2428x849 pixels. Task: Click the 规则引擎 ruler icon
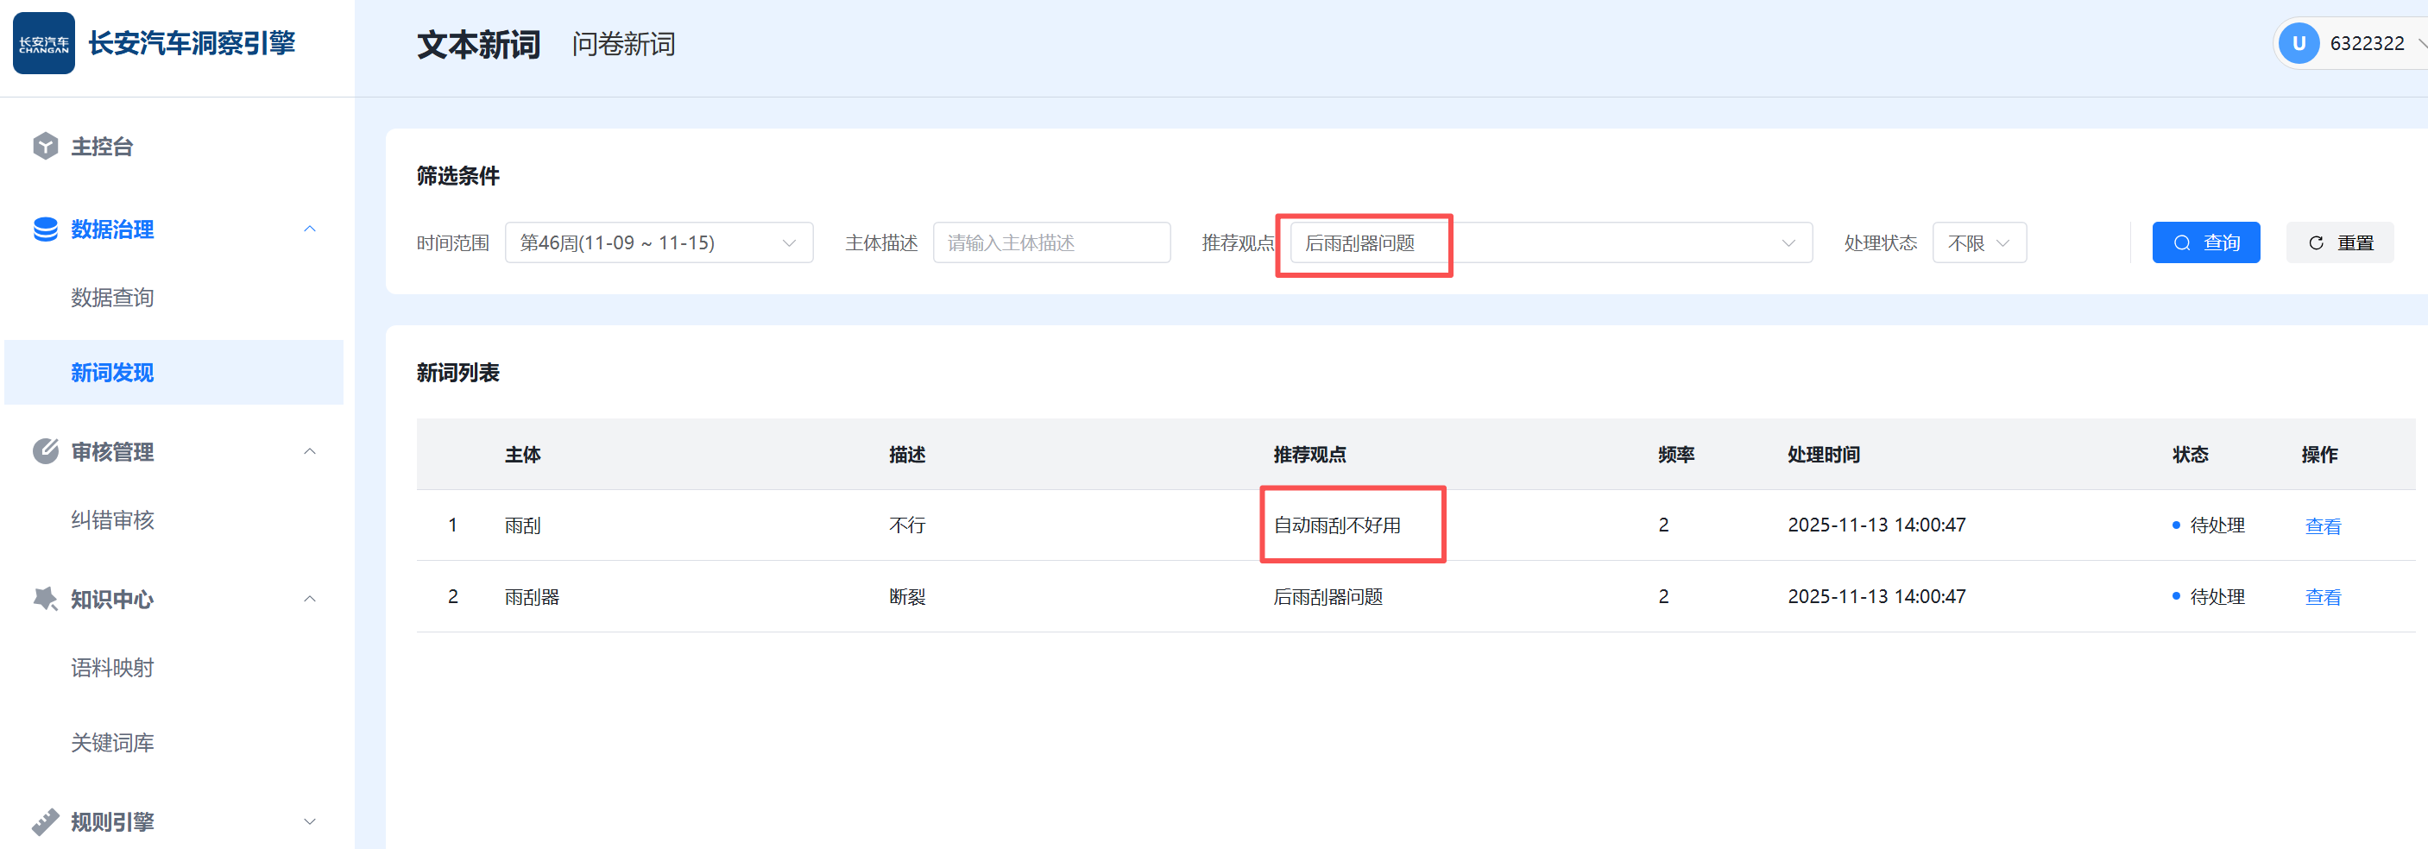(45, 821)
